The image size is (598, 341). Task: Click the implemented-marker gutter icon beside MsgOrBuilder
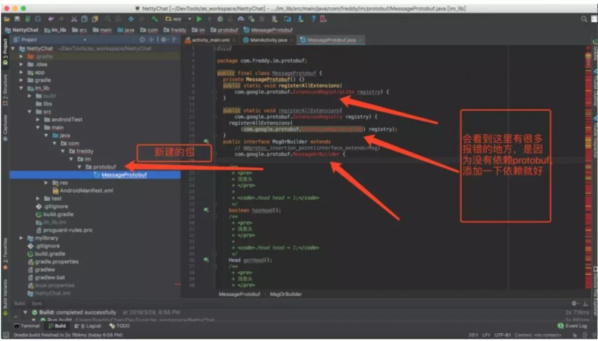click(x=206, y=142)
